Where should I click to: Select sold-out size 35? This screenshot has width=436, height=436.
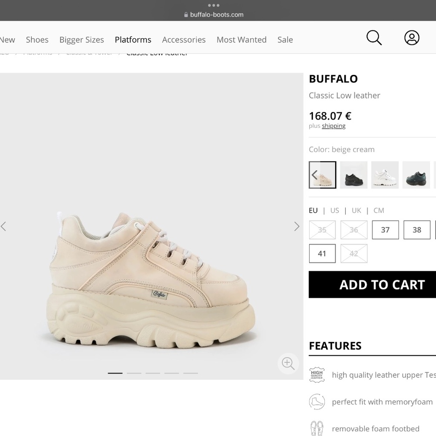click(322, 230)
